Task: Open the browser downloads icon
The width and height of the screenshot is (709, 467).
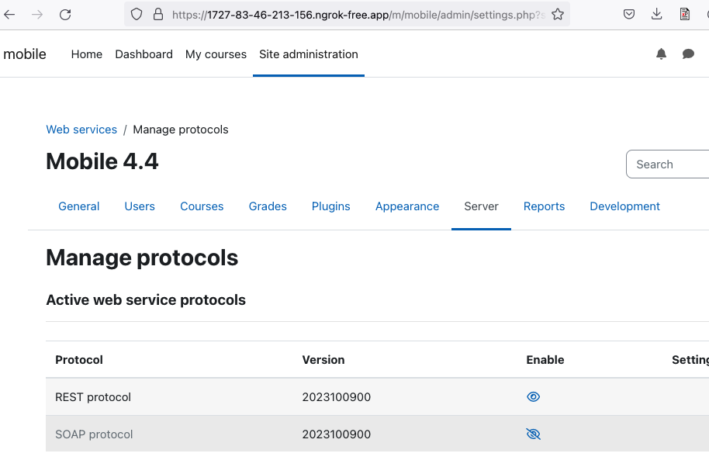Action: (x=656, y=15)
